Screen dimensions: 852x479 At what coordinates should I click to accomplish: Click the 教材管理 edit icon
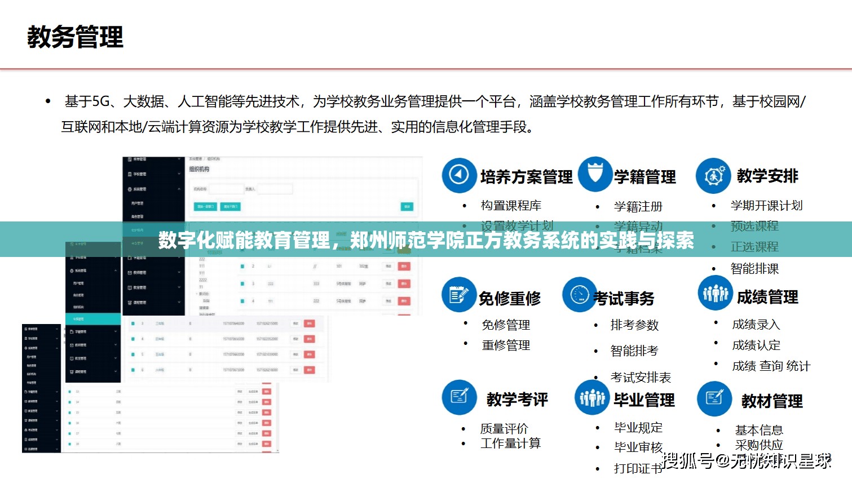click(x=714, y=399)
